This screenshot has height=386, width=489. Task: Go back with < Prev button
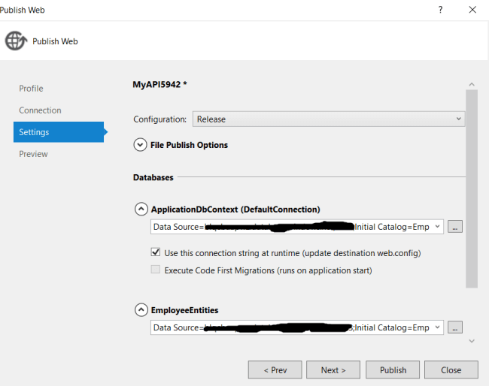point(275,370)
